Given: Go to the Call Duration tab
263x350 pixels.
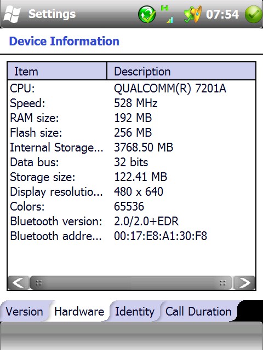Looking at the screenshot, I should coord(198,311).
